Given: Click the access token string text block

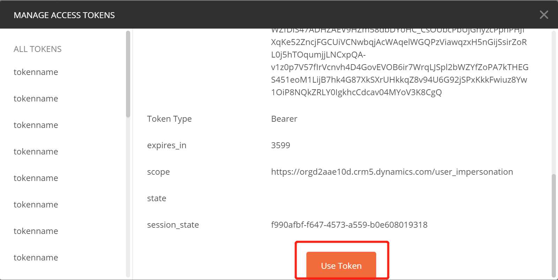Looking at the screenshot, I should (x=400, y=61).
